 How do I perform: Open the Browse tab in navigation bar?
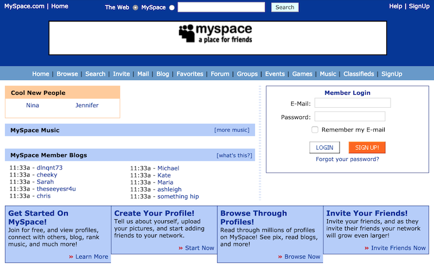tap(67, 74)
